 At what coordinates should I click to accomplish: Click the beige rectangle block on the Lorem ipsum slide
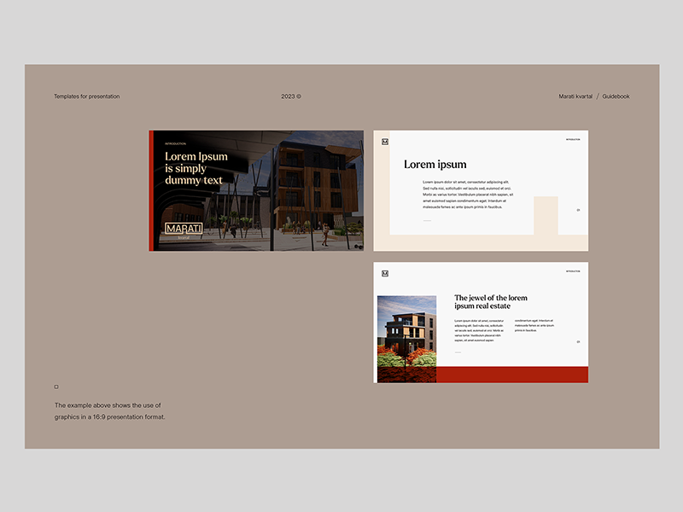546,215
